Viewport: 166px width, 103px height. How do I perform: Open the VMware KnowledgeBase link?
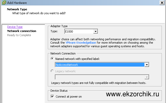click(81, 43)
